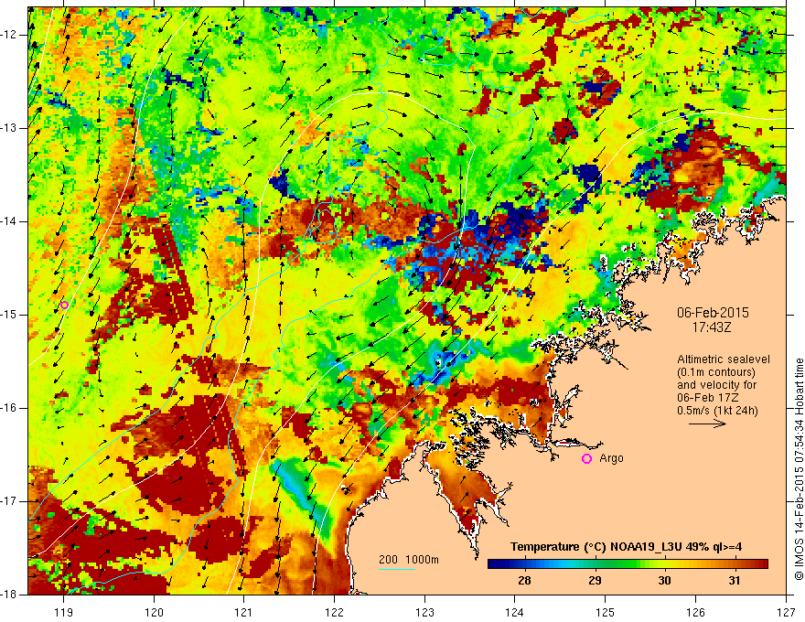Click the velocity scale reference arrow
The image size is (805, 622).
click(707, 424)
